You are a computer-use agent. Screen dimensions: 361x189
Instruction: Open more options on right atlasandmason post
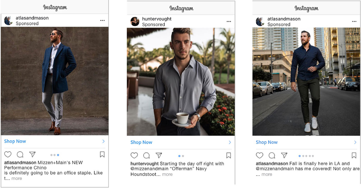pos(354,21)
